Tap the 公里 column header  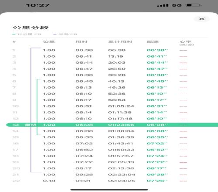pos(49,42)
